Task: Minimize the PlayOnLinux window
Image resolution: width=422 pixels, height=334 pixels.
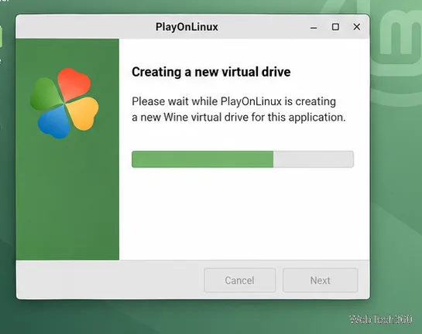Action: (314, 27)
